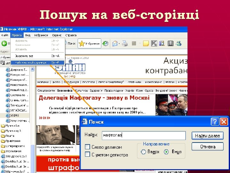Open the 100 друзей favorite link
The height and width of the screenshot is (173, 230).
pos(14,156)
